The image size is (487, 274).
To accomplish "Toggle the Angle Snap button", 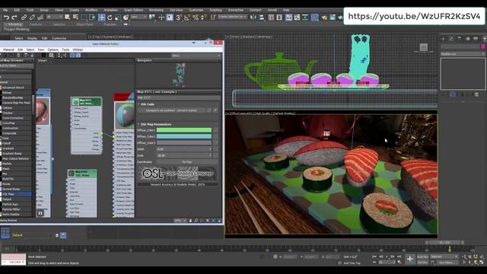I will click(x=186, y=18).
